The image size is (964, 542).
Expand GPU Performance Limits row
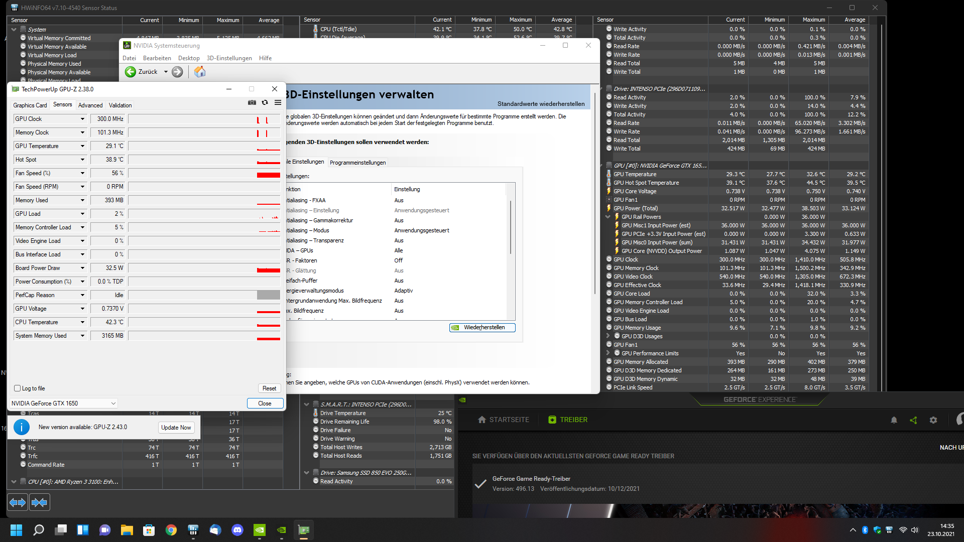[x=608, y=353]
